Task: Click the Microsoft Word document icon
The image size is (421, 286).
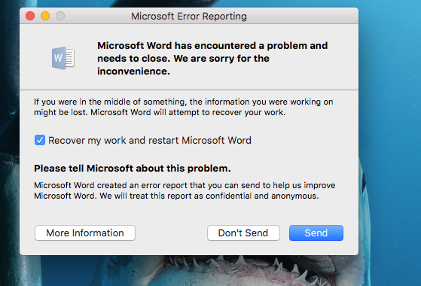Action: (63, 58)
